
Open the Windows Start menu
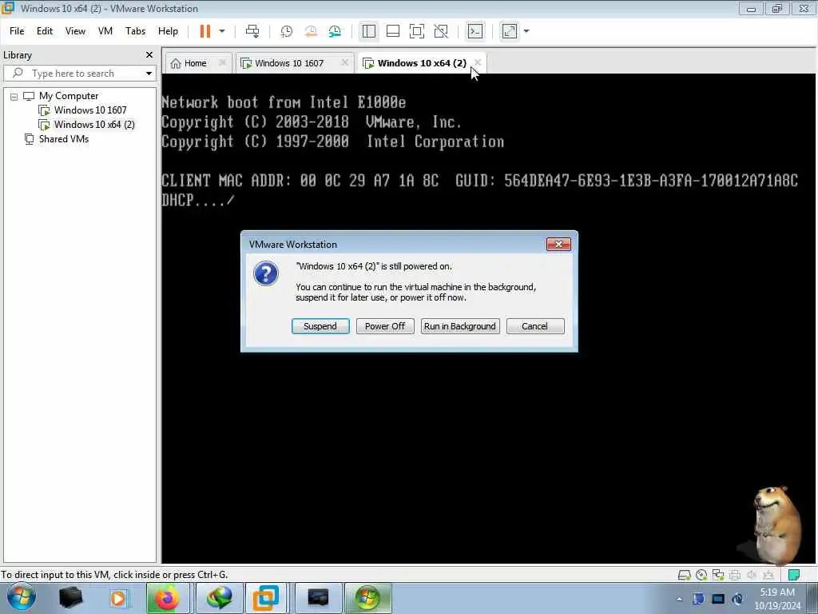pos(22,598)
